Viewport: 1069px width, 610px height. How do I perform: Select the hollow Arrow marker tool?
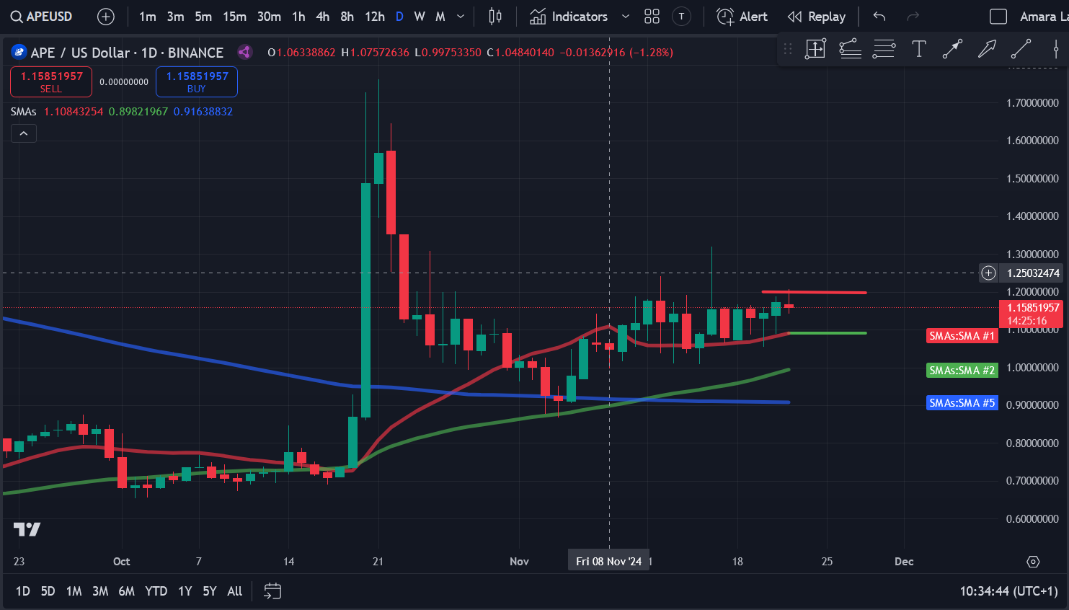pyautogui.click(x=987, y=49)
